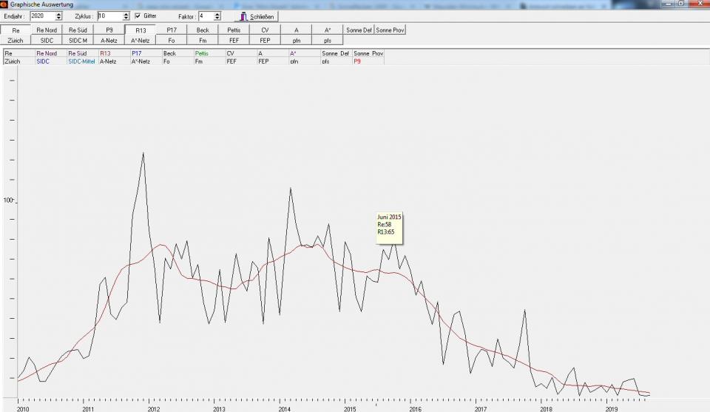The height and width of the screenshot is (412, 710).
Task: Click the A*-Netz button
Action: coord(141,41)
